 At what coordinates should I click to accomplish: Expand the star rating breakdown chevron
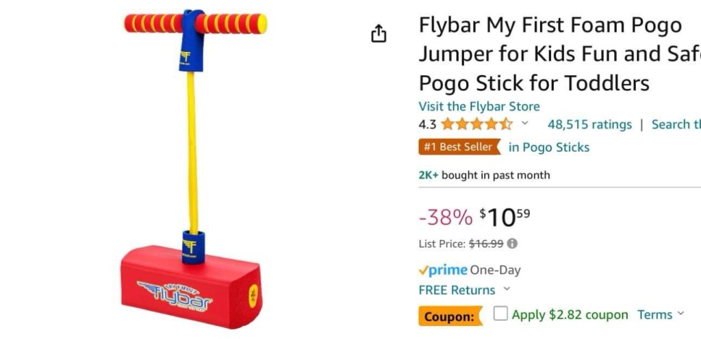tap(525, 124)
